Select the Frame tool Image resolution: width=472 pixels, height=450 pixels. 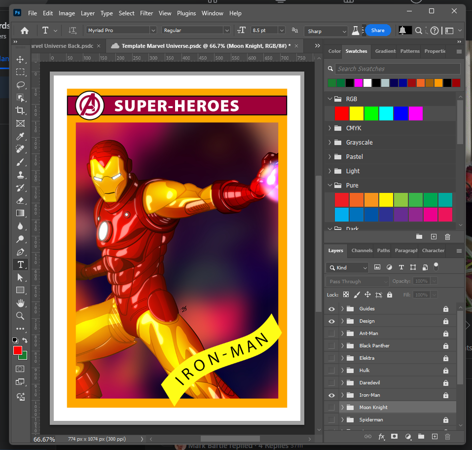pyautogui.click(x=20, y=123)
